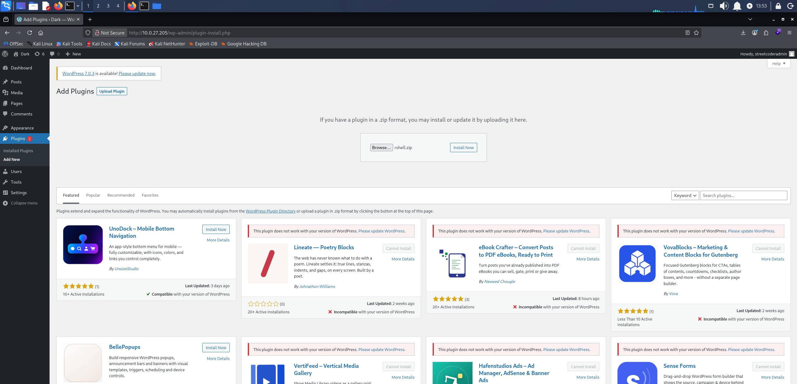
Task: Open the Firefox downloads panel
Action: [743, 33]
